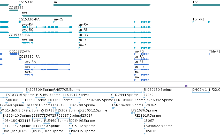This screenshot has height=135, width=220.
Task: Click the CG15330 gene label
Action: point(26,2)
